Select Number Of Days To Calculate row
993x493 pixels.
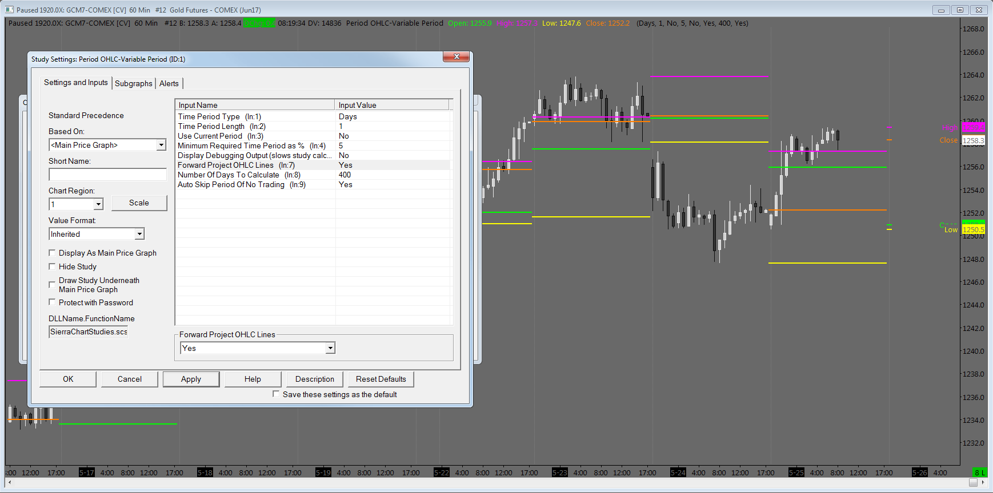313,175
